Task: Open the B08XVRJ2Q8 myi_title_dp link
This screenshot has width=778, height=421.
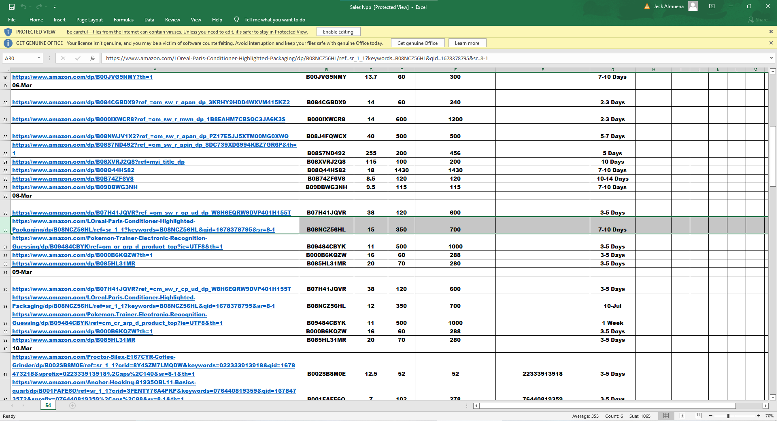Action: coord(98,162)
